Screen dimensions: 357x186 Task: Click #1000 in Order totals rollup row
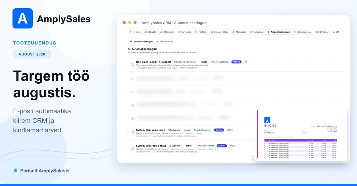click(x=232, y=146)
